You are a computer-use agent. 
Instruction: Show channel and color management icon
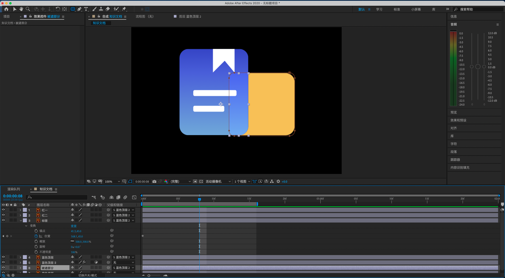click(166, 182)
